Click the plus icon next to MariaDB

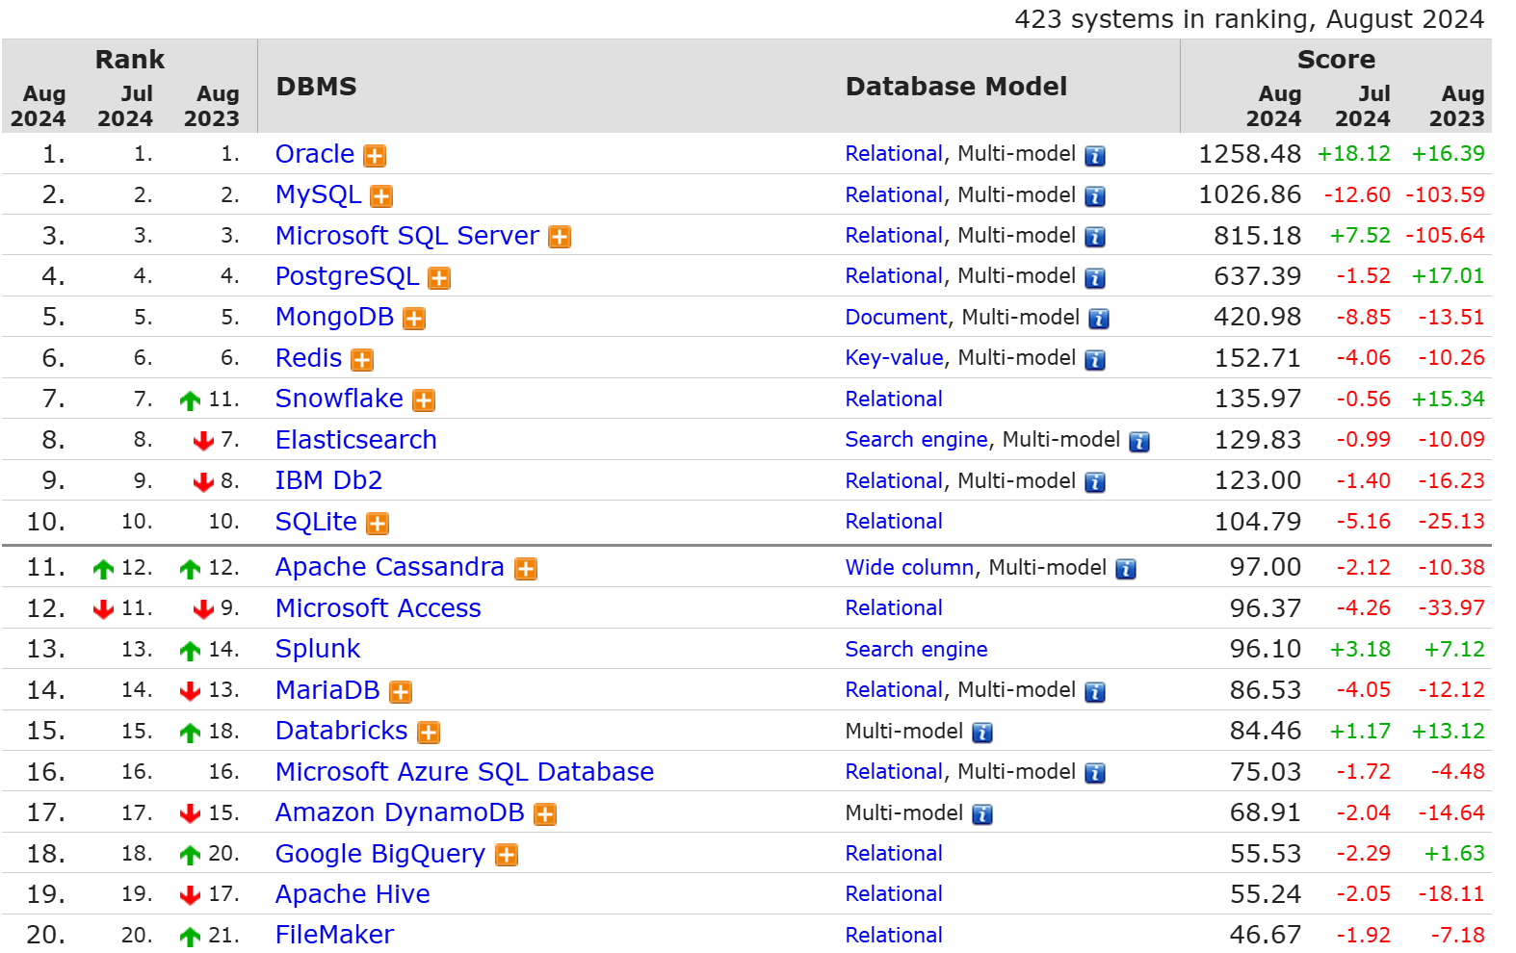[401, 692]
